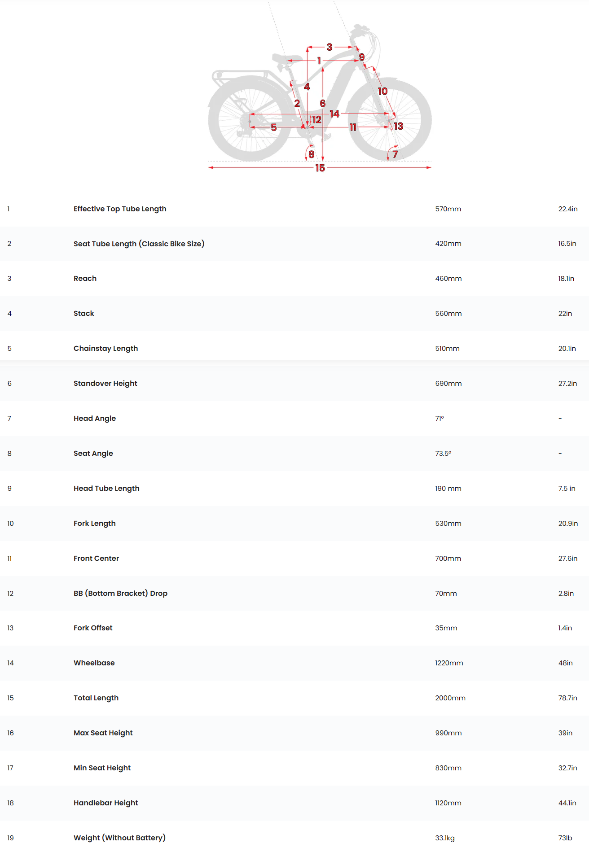Select the number 8 seat angle marker
The height and width of the screenshot is (852, 589).
(x=311, y=154)
